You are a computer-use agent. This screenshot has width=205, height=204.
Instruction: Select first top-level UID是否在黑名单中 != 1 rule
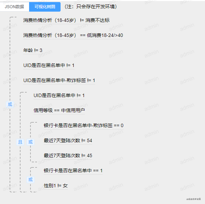coord(49,65)
